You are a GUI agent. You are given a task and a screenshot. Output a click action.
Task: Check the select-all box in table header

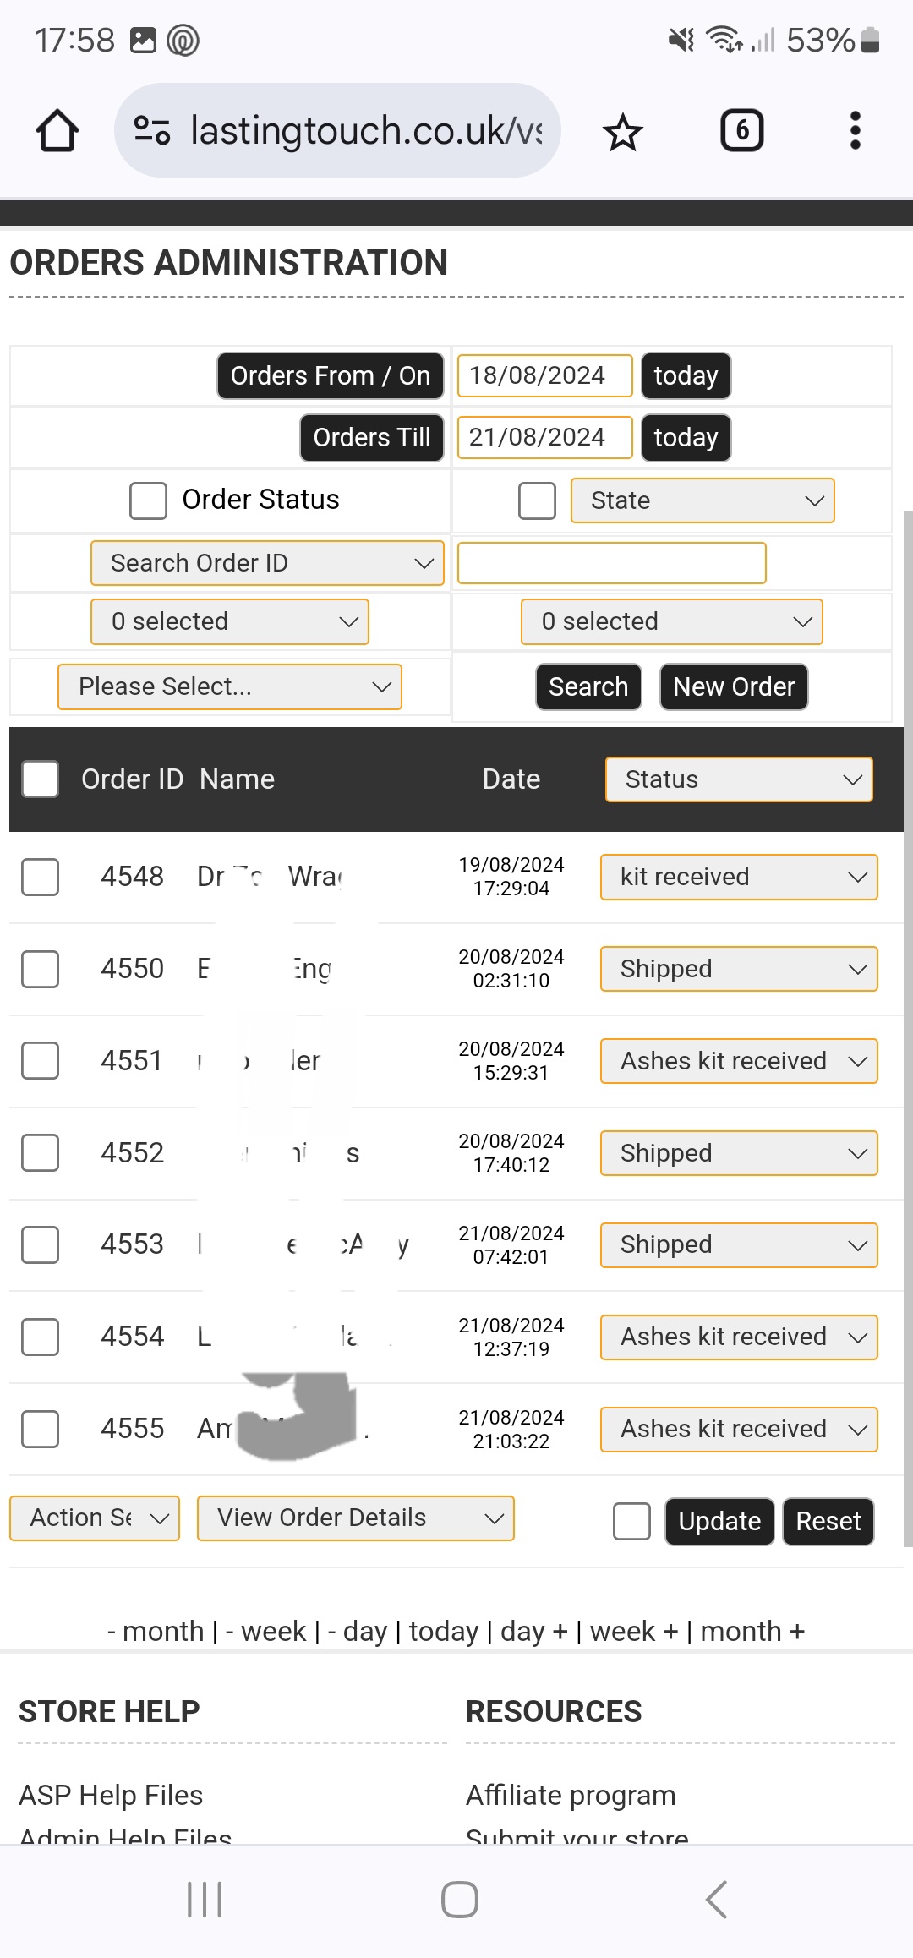pos(40,779)
